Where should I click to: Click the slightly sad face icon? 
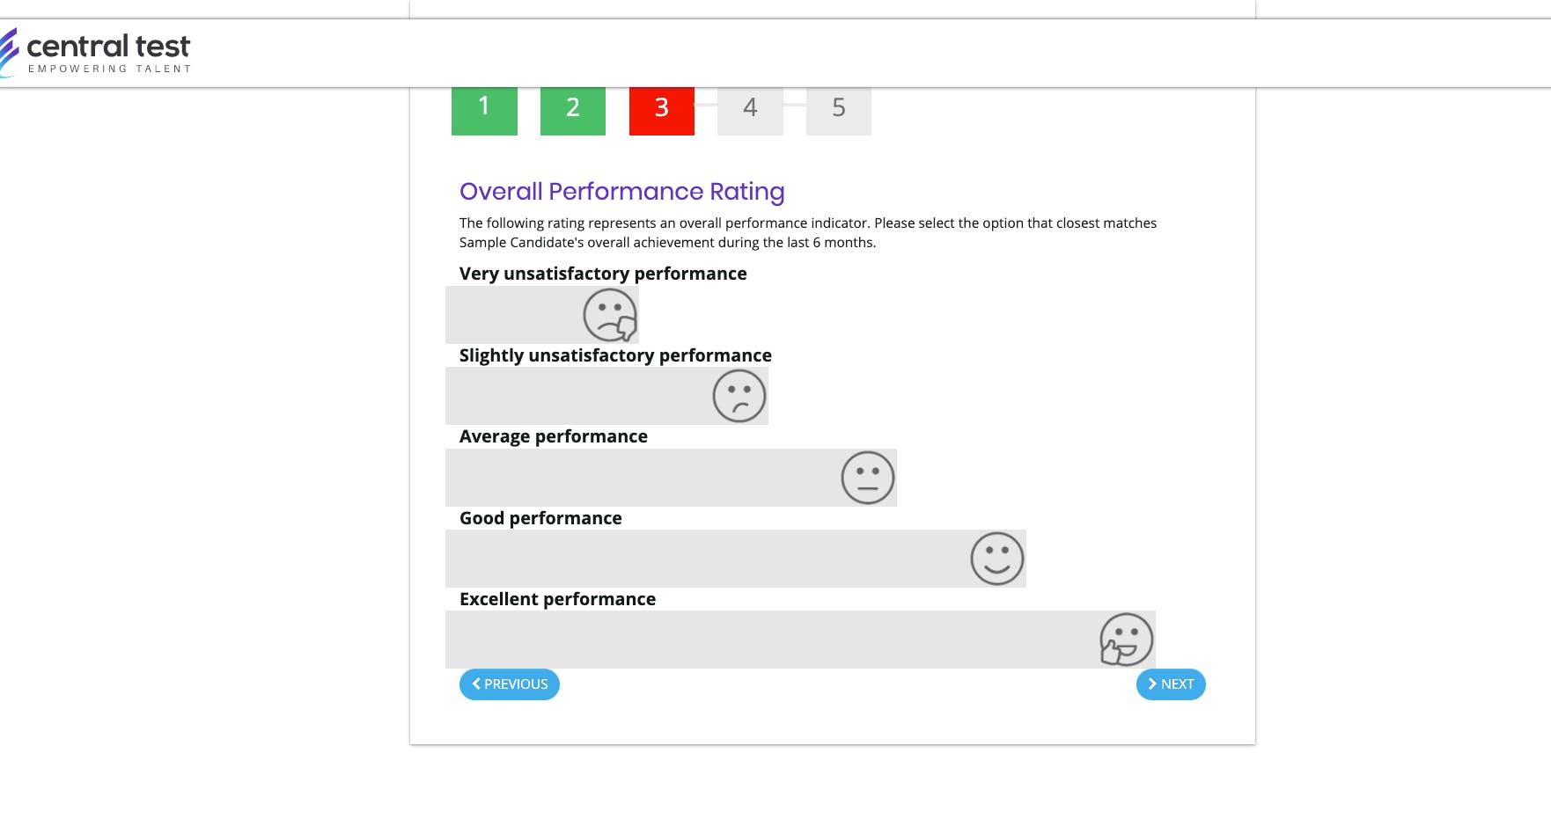point(739,396)
